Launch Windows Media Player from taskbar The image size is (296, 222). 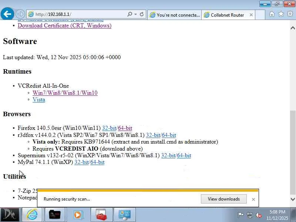(78, 215)
